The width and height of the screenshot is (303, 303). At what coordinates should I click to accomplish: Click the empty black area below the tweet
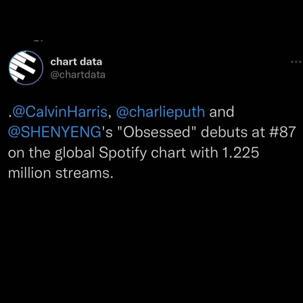[151, 238]
